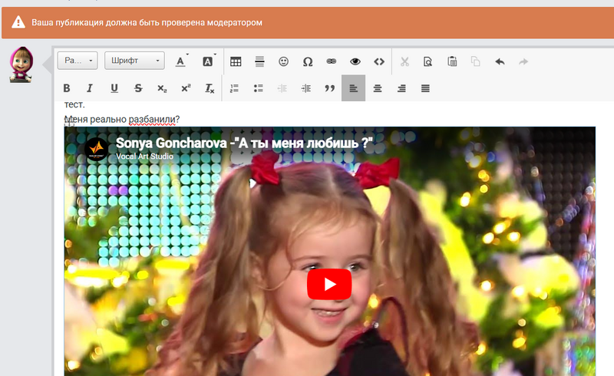Click the undo arrow icon
Viewport: 614px width, 376px height.
coord(500,61)
